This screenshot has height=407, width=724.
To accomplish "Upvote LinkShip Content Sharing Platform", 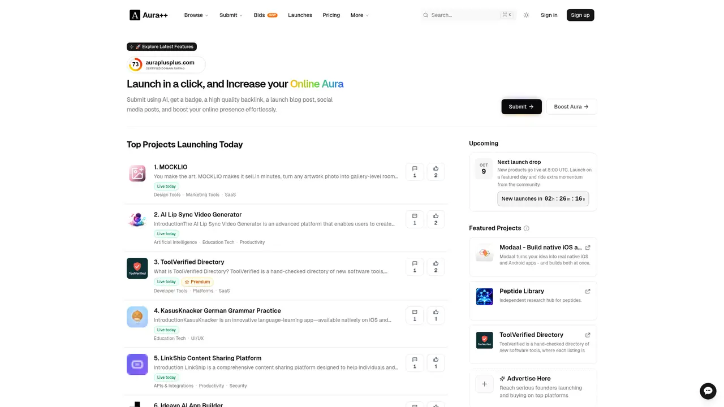I will pyautogui.click(x=436, y=363).
